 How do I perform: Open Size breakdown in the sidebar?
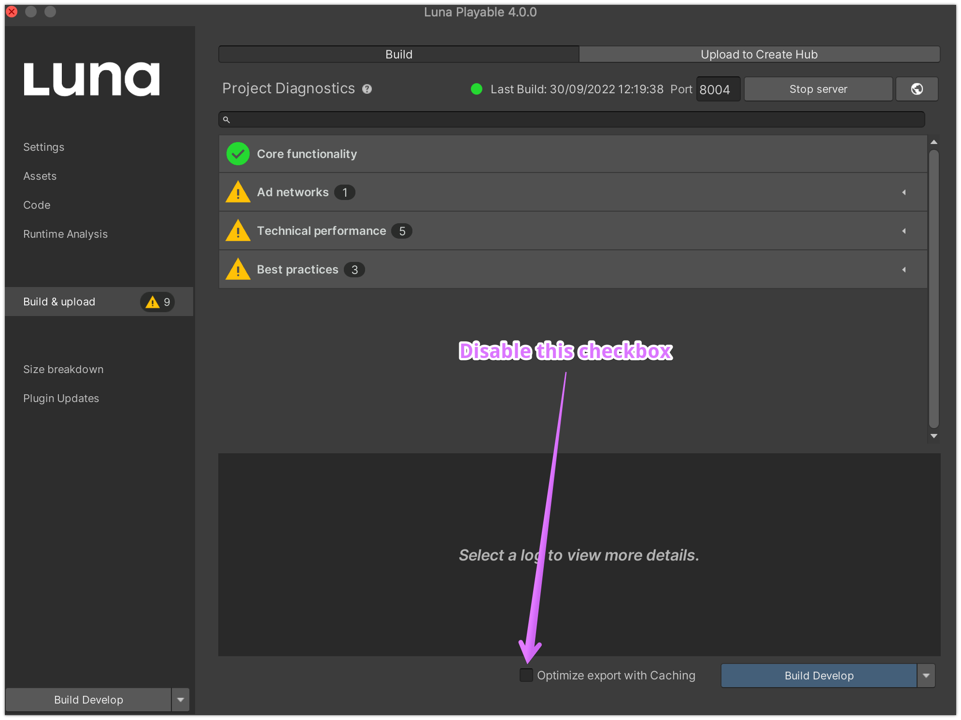point(63,369)
